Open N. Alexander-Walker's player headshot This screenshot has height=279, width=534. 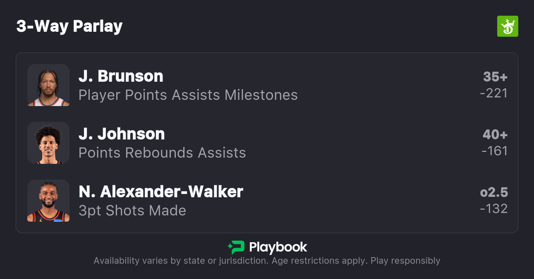[x=48, y=201]
